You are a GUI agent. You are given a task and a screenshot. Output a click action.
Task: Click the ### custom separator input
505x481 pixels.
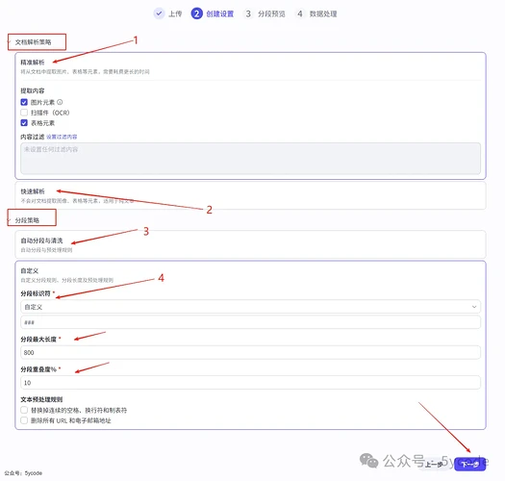(250, 322)
